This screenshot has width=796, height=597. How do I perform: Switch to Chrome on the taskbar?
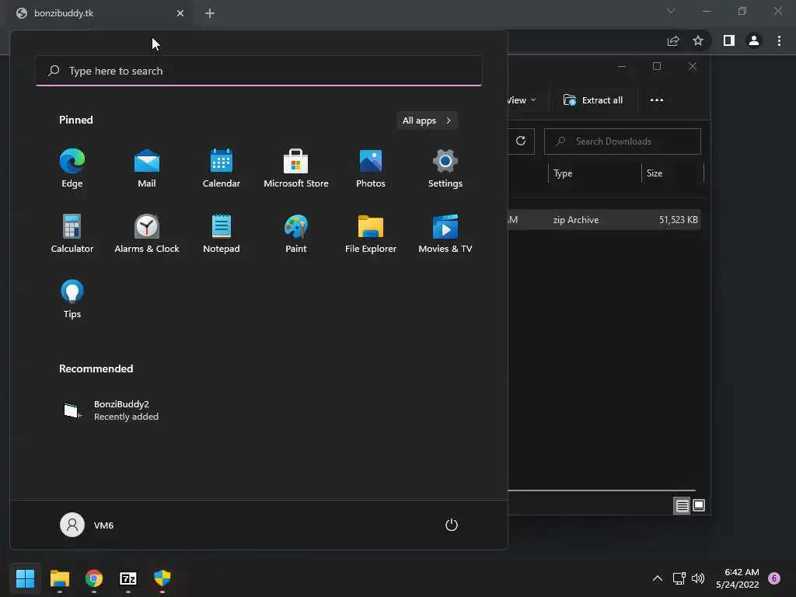pyautogui.click(x=94, y=578)
